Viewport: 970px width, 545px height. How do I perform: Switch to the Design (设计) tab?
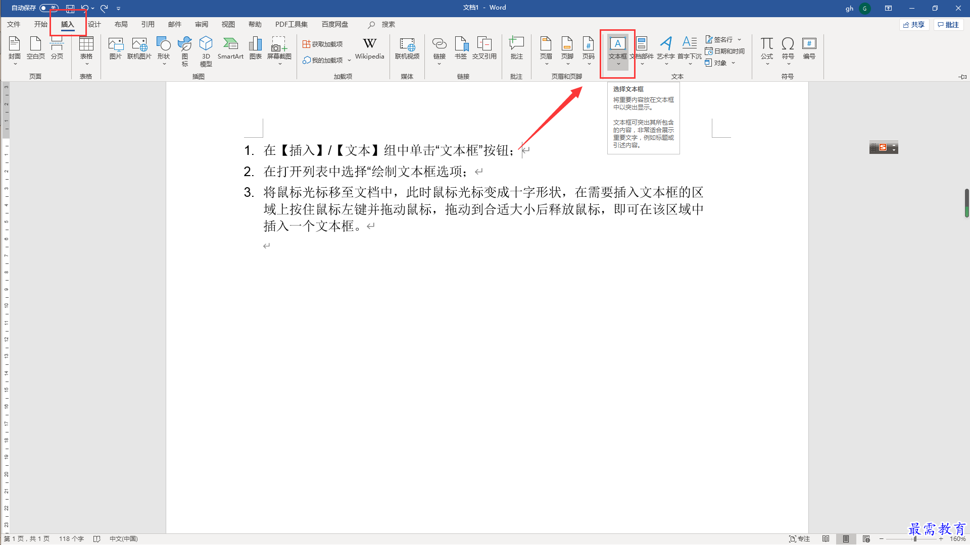click(x=94, y=24)
